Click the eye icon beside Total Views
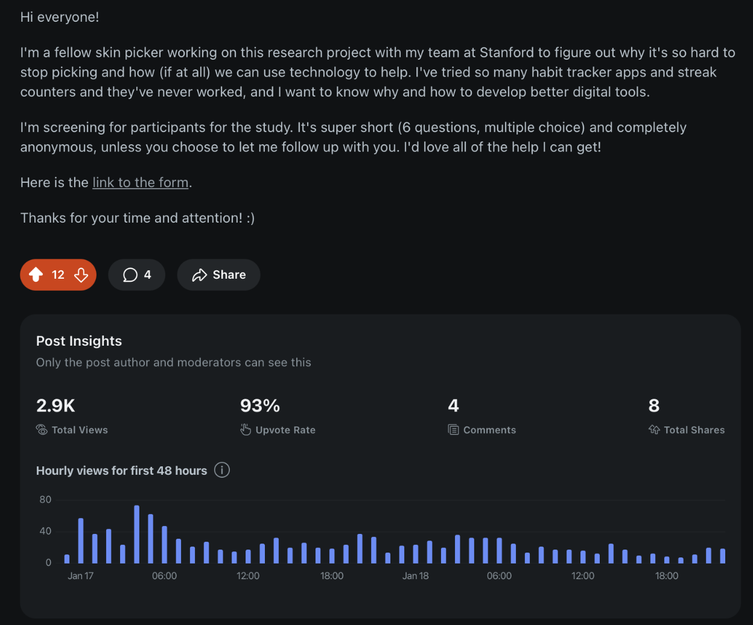Screen dimensions: 753x625 pyautogui.click(x=42, y=430)
